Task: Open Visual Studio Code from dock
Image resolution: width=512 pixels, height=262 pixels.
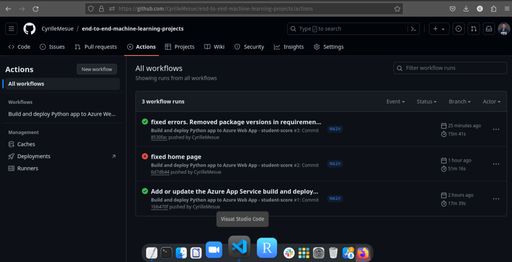Action: tap(239, 247)
